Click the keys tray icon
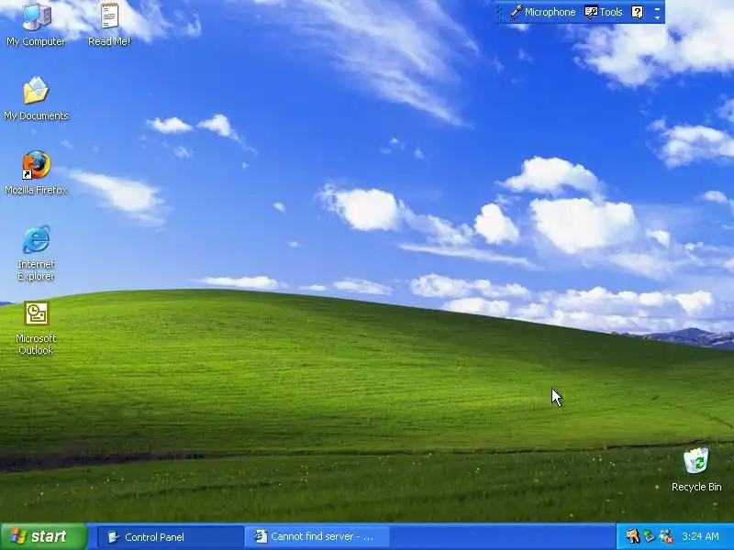This screenshot has height=550, width=734. click(x=633, y=536)
